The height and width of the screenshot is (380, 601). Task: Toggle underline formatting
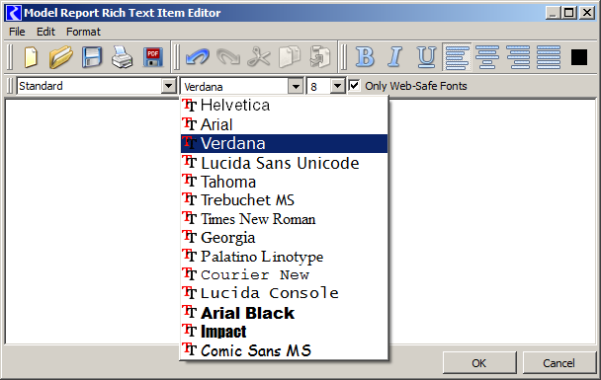(426, 57)
